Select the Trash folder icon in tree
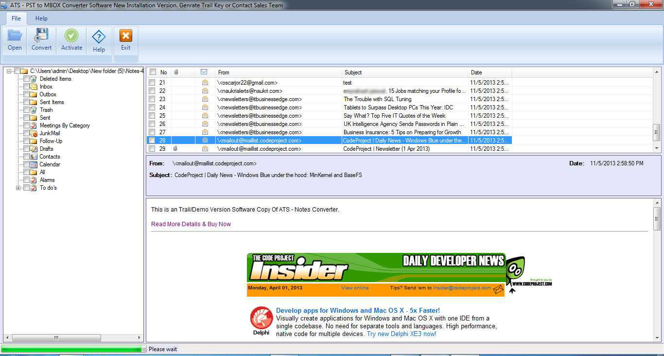The height and width of the screenshot is (356, 664). pyautogui.click(x=34, y=110)
